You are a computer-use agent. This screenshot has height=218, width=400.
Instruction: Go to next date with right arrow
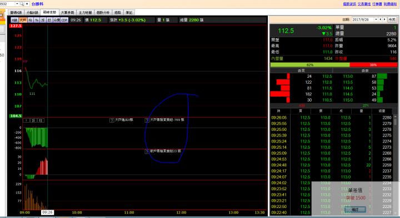pos(384,19)
